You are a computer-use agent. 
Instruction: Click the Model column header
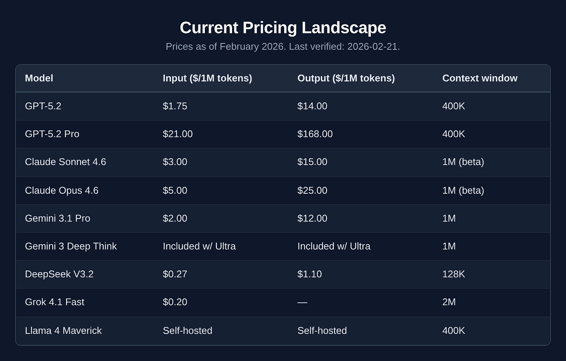point(39,78)
